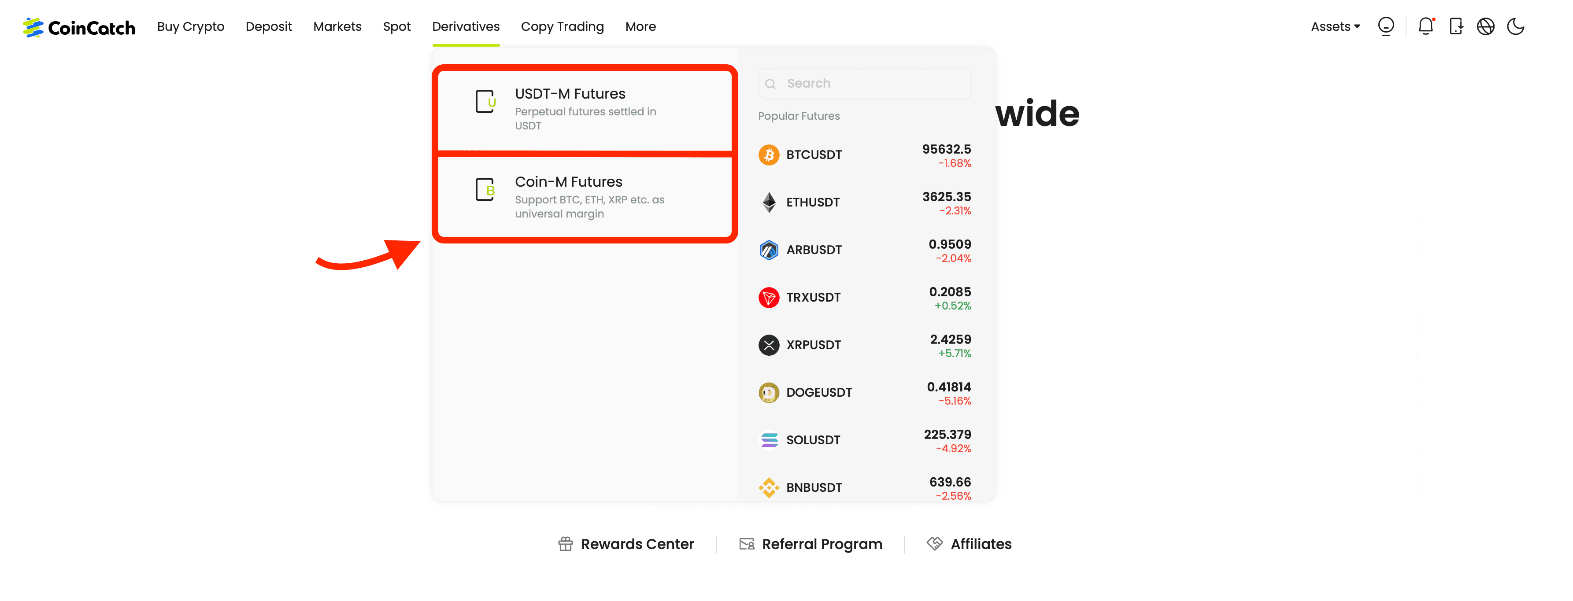Select the TRXUSDT Tron icon
Screen dimensions: 1573x601
point(769,298)
